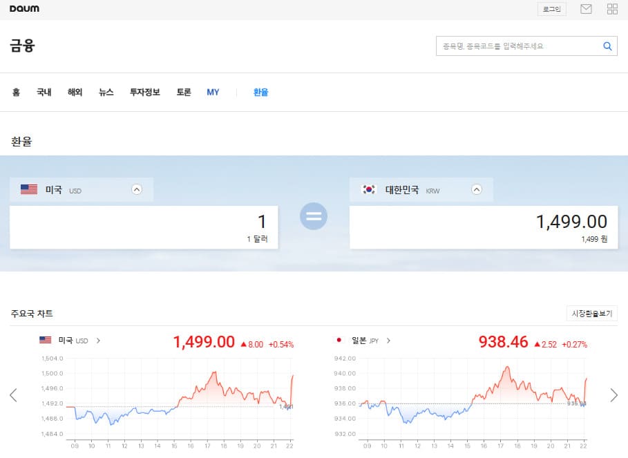Click the blue equals conversion icon
This screenshot has width=628, height=458.
(x=314, y=216)
